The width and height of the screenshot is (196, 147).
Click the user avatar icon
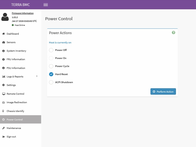[x=5, y=17]
